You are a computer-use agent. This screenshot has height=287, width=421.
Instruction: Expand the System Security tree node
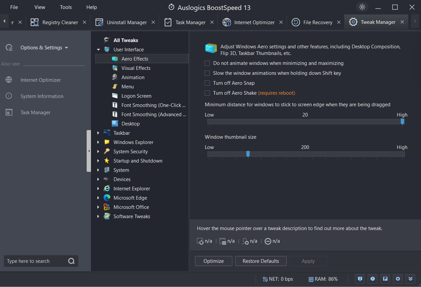pos(98,152)
